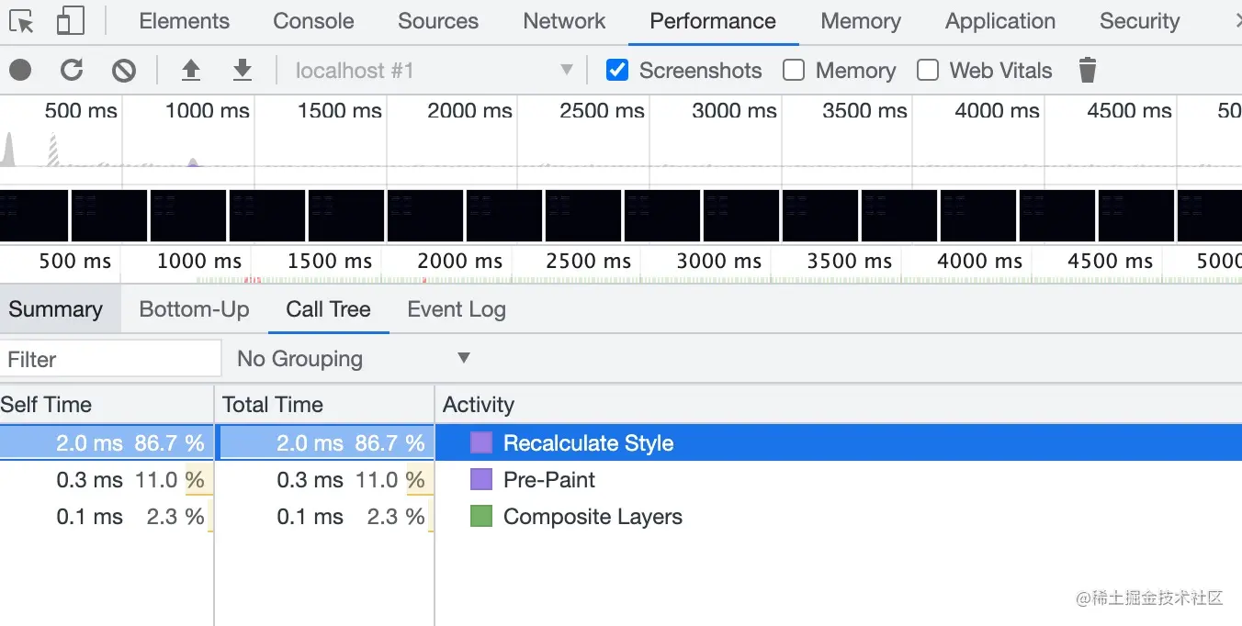Start recording with the record button
The height and width of the screenshot is (626, 1242).
click(20, 70)
